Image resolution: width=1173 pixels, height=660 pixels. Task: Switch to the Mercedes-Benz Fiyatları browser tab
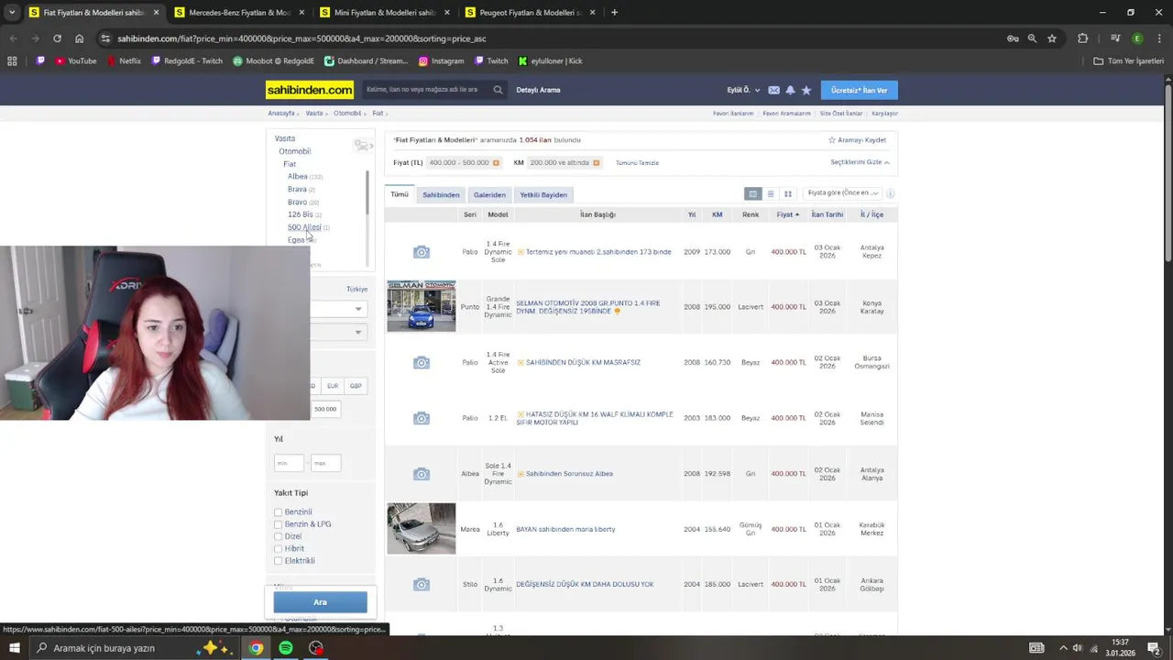238,13
